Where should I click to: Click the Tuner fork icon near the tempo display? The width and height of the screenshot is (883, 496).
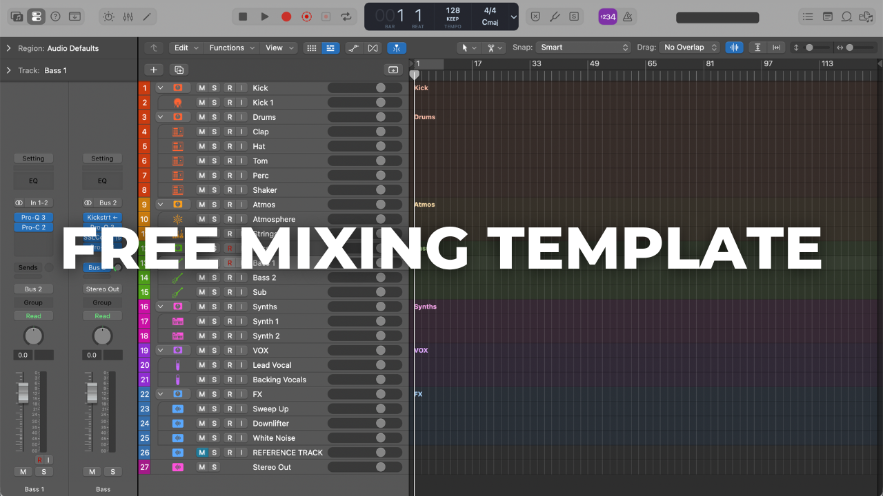click(555, 16)
